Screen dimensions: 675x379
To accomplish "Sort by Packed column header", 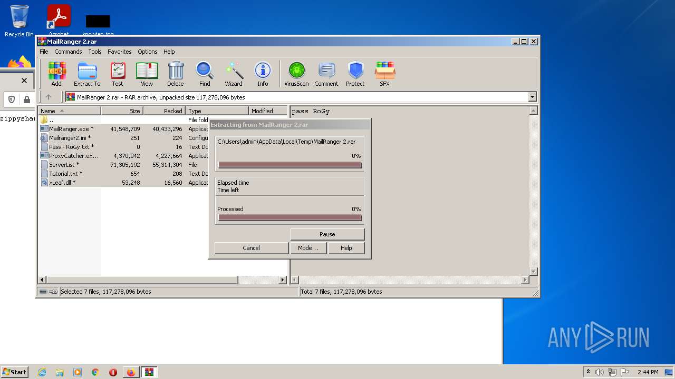I will 165,111.
